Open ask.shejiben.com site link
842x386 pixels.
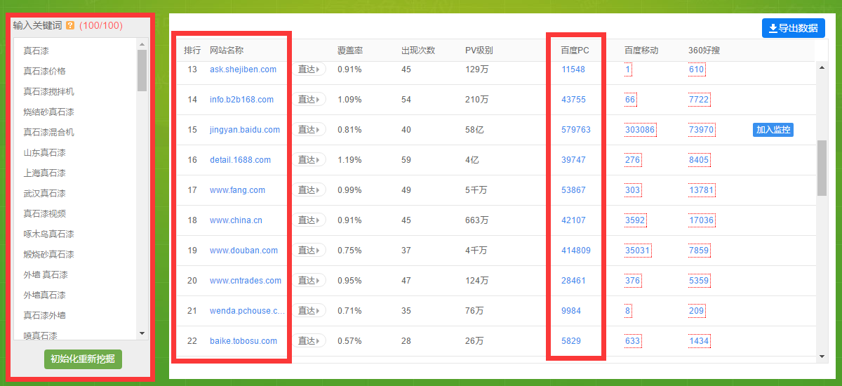[243, 69]
